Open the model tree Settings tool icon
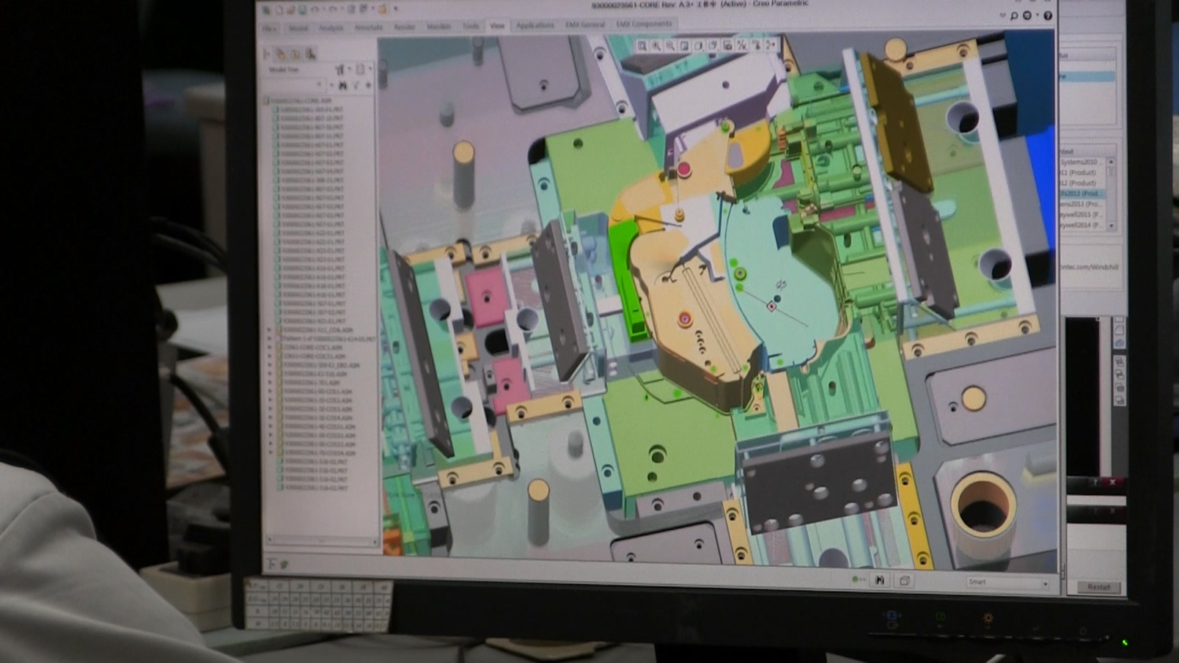The width and height of the screenshot is (1179, 663). (x=340, y=70)
